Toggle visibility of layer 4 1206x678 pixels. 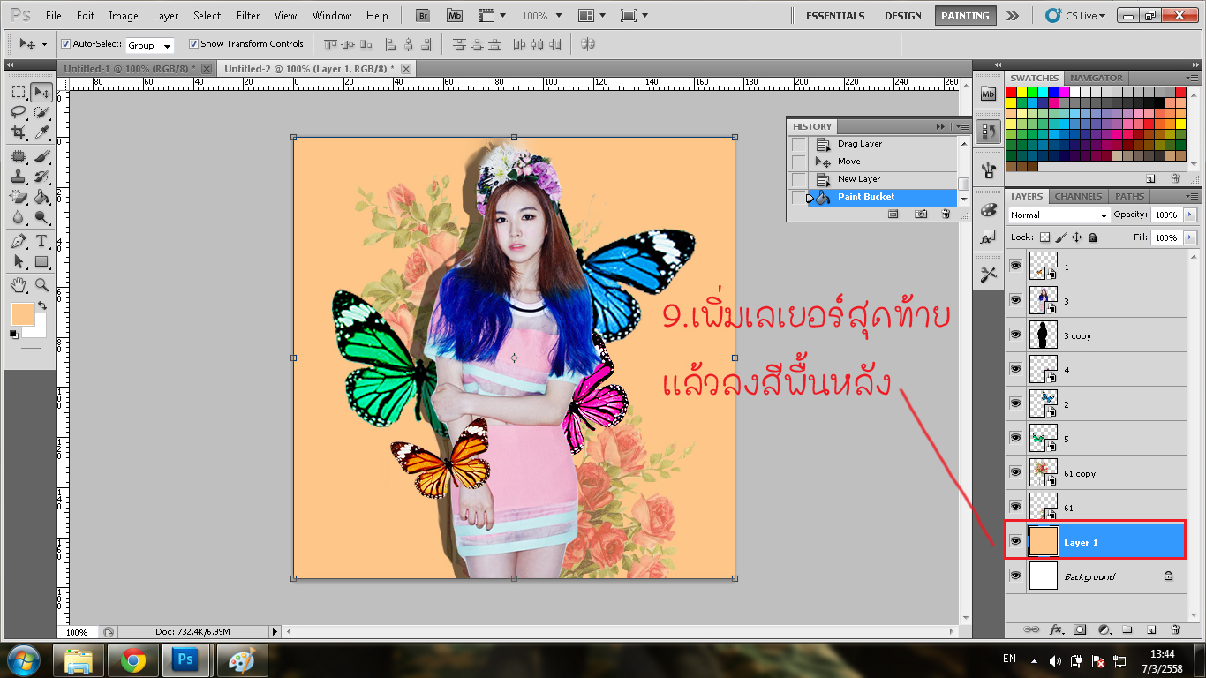1015,369
